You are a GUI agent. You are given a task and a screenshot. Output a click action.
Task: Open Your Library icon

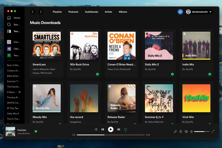[9, 31]
